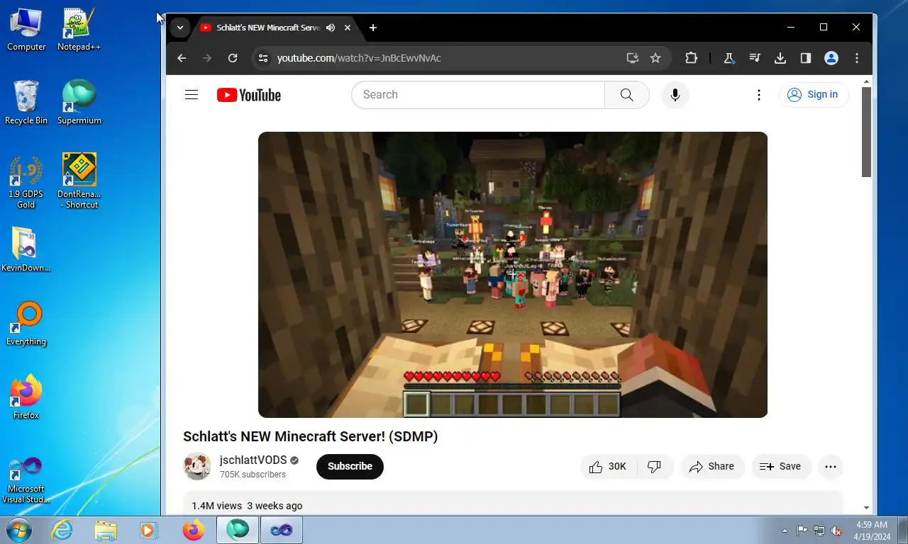
Task: Open the Windows Start menu
Action: [18, 530]
